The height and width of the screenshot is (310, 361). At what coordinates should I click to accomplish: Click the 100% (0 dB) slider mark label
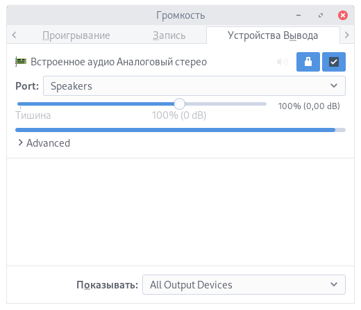(x=179, y=115)
